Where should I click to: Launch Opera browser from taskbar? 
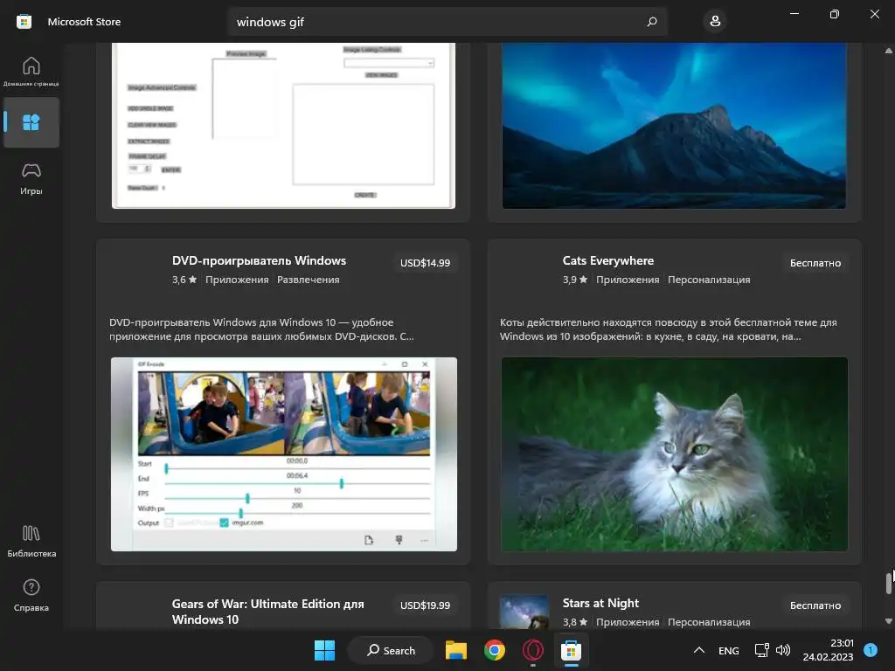coord(532,650)
